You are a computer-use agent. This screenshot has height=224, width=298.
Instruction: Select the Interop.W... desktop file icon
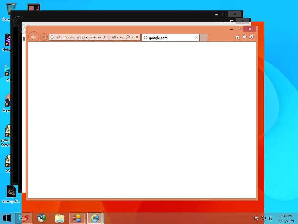click(x=11, y=194)
